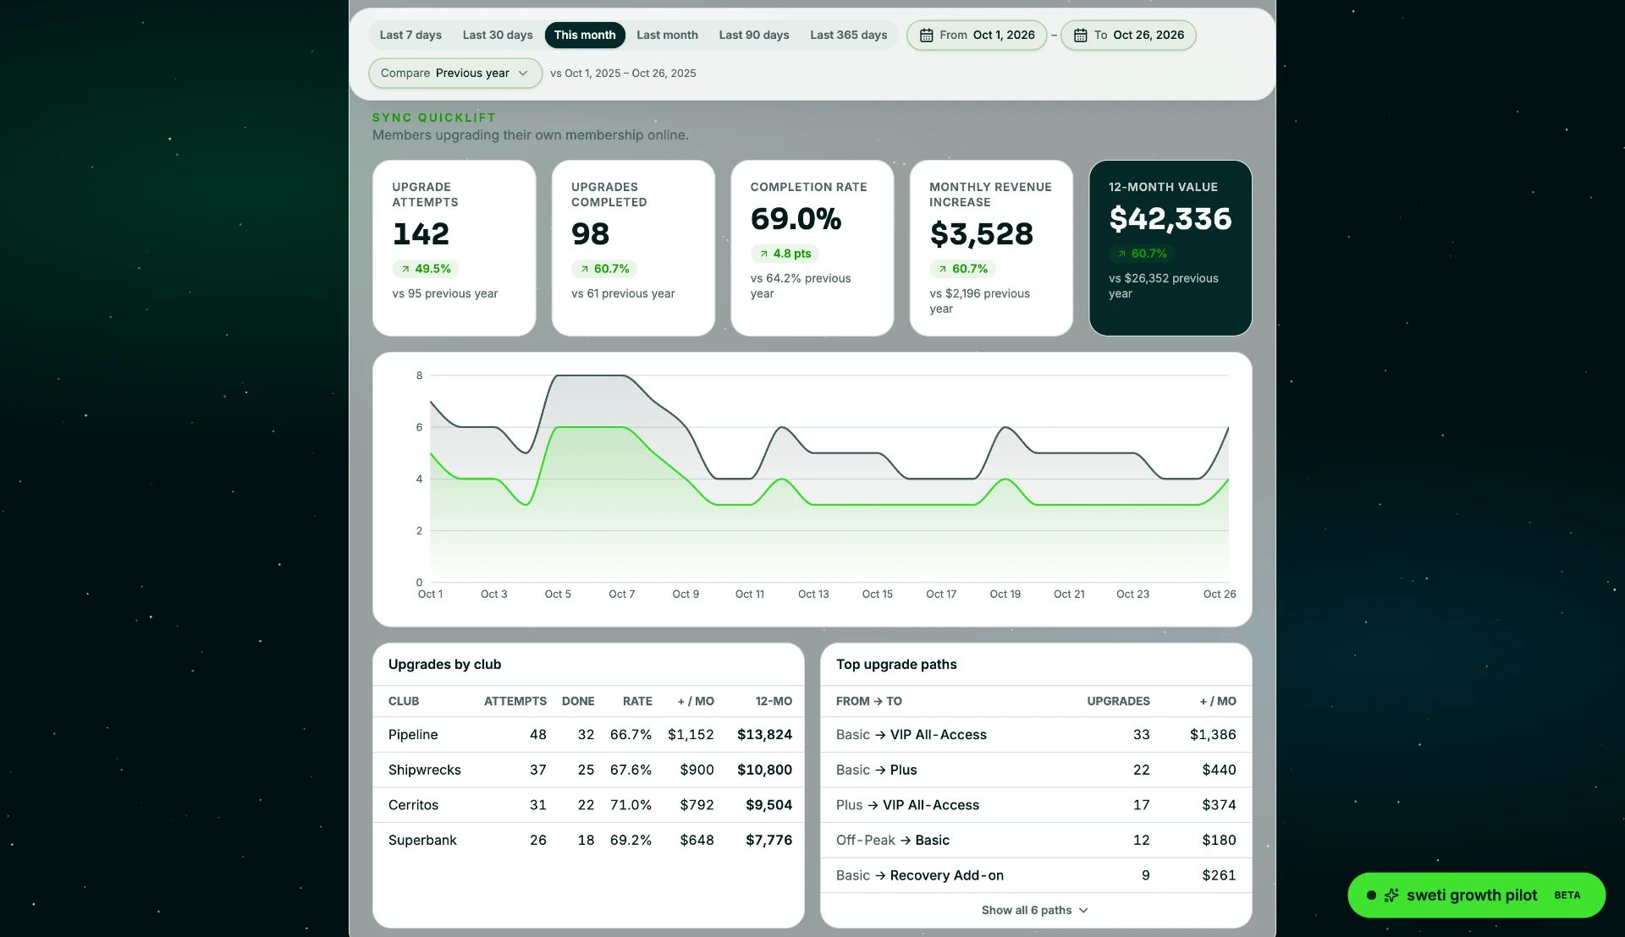Click the $13,824 value in Pipeline row

(x=764, y=735)
